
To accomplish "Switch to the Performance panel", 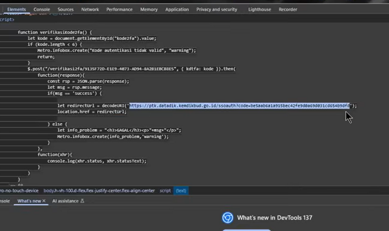I will (x=119, y=9).
